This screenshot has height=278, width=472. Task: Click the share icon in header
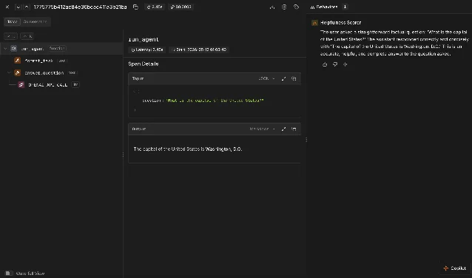coord(272,7)
